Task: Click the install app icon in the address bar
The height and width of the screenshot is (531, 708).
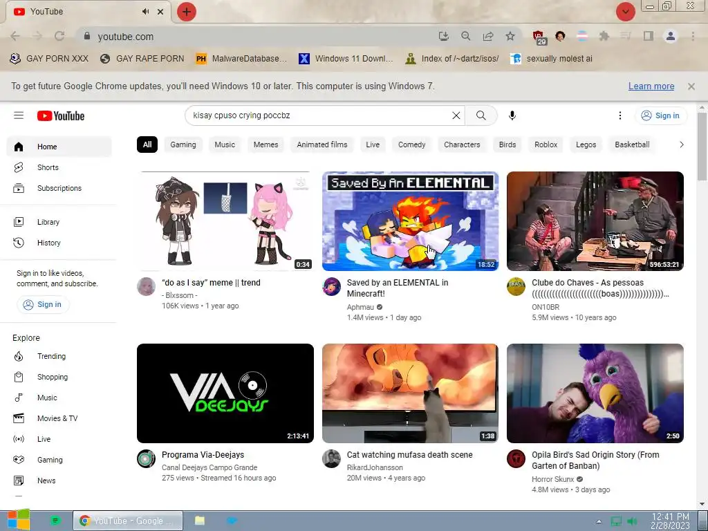Action: [x=443, y=36]
